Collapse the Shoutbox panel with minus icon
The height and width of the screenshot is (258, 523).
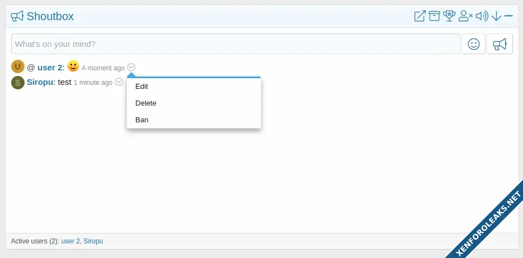(x=508, y=16)
